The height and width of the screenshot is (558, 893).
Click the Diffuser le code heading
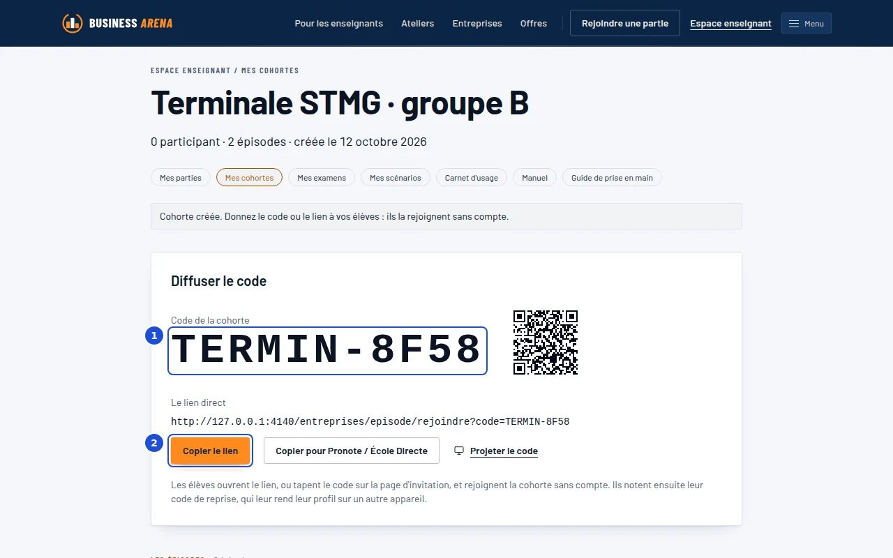click(219, 281)
